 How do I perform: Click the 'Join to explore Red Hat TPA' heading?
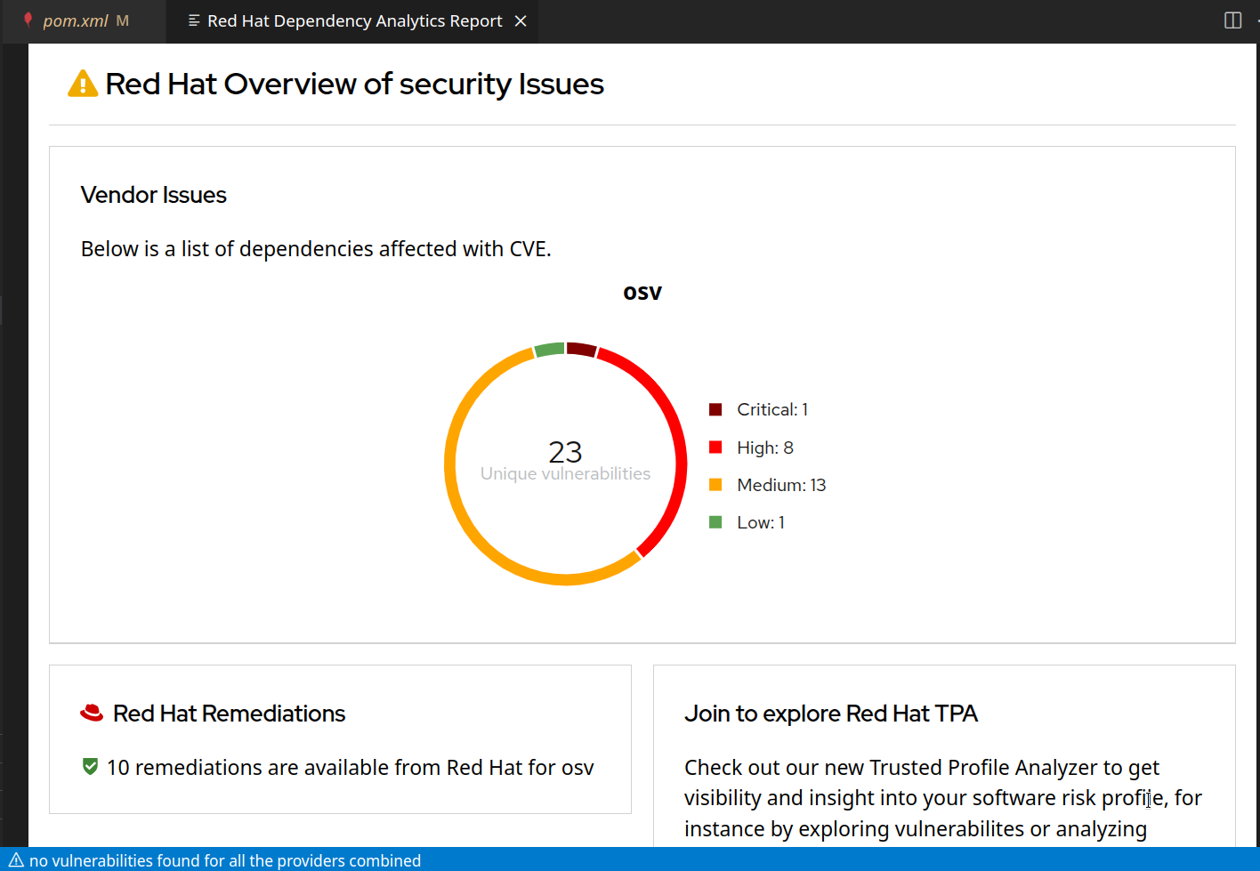(830, 714)
